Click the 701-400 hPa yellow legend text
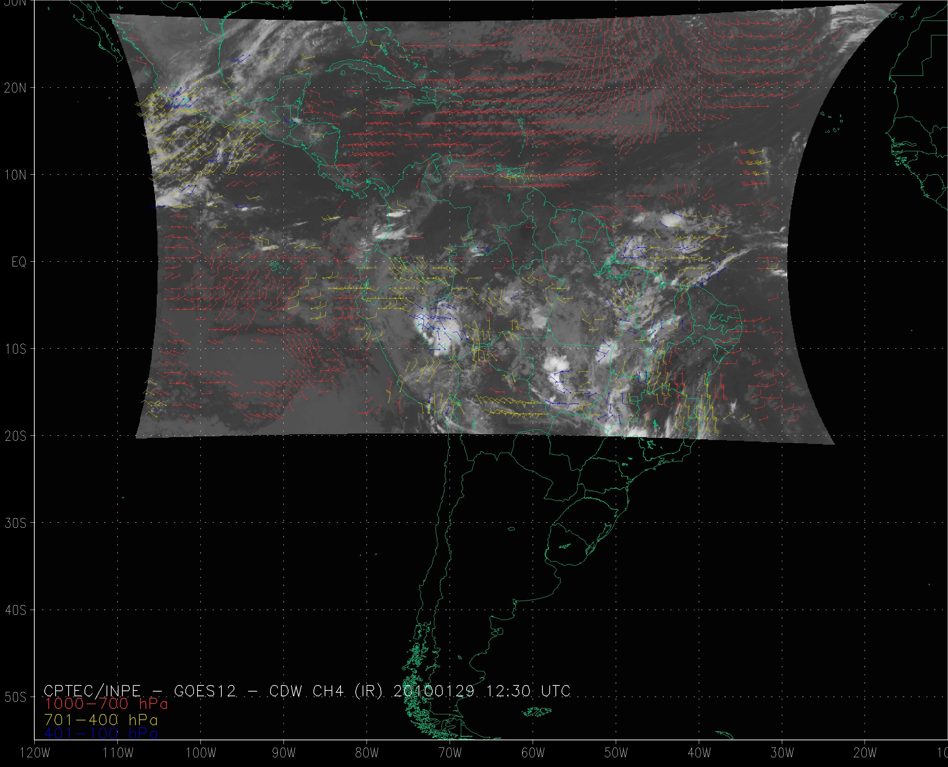This screenshot has height=767, width=948. click(101, 720)
